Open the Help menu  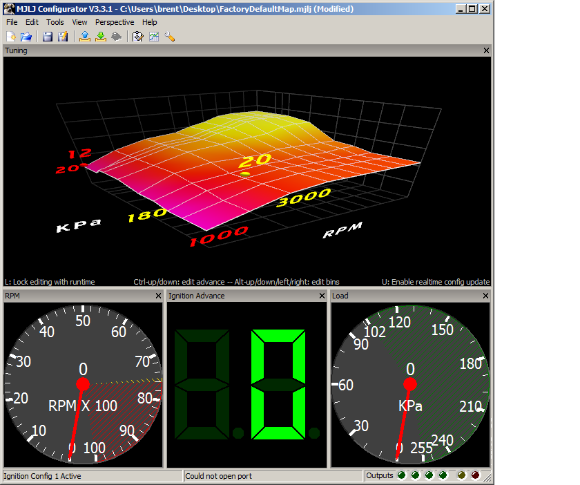[x=150, y=22]
